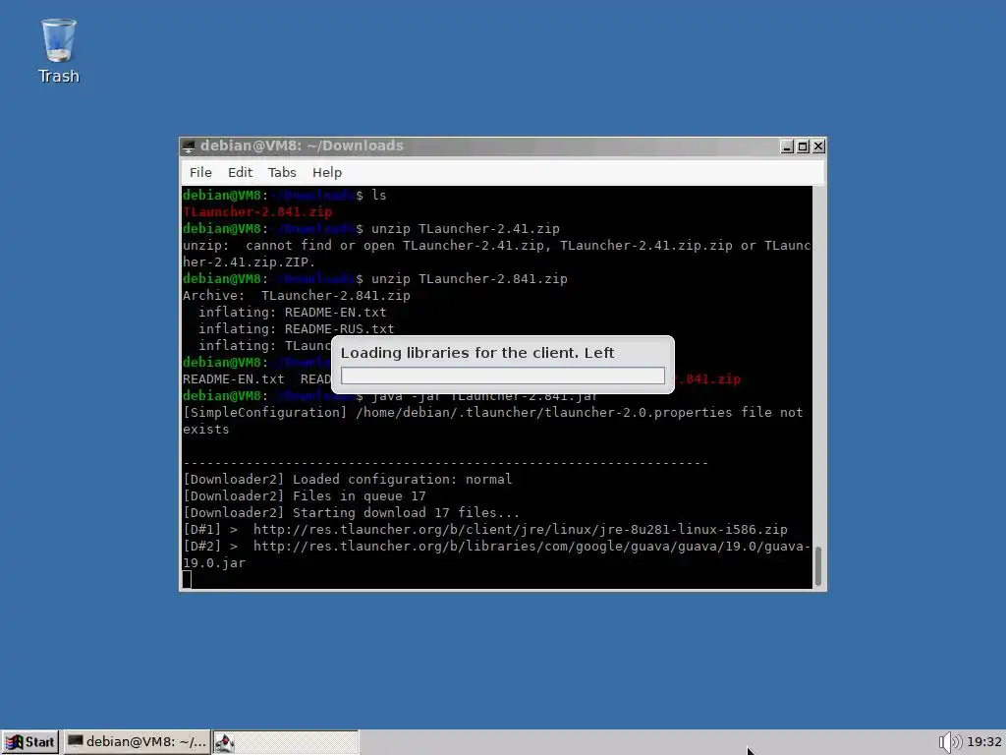Click '[Downloader2] Files in queue 17' line

coord(305,495)
